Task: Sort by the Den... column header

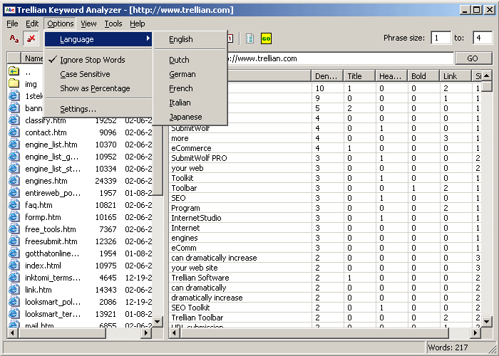Action: (327, 76)
